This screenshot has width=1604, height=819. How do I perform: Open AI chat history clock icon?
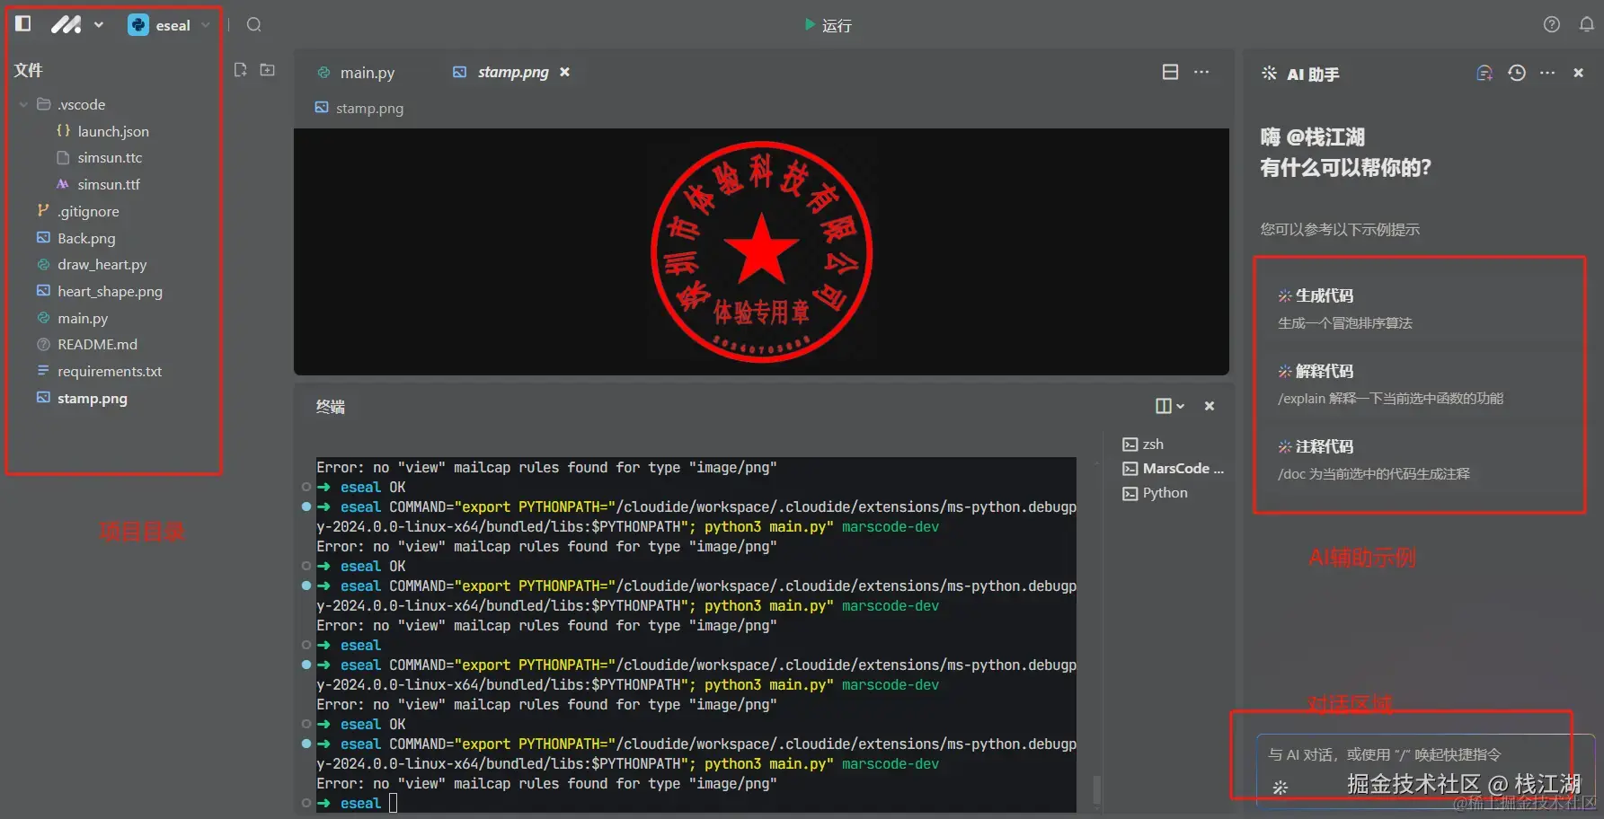pos(1517,74)
